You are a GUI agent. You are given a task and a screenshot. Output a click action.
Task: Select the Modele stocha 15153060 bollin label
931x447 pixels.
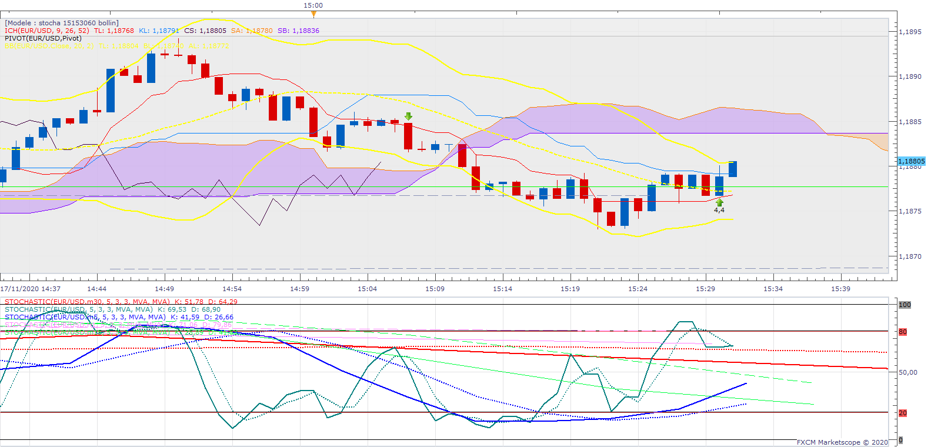[x=62, y=23]
